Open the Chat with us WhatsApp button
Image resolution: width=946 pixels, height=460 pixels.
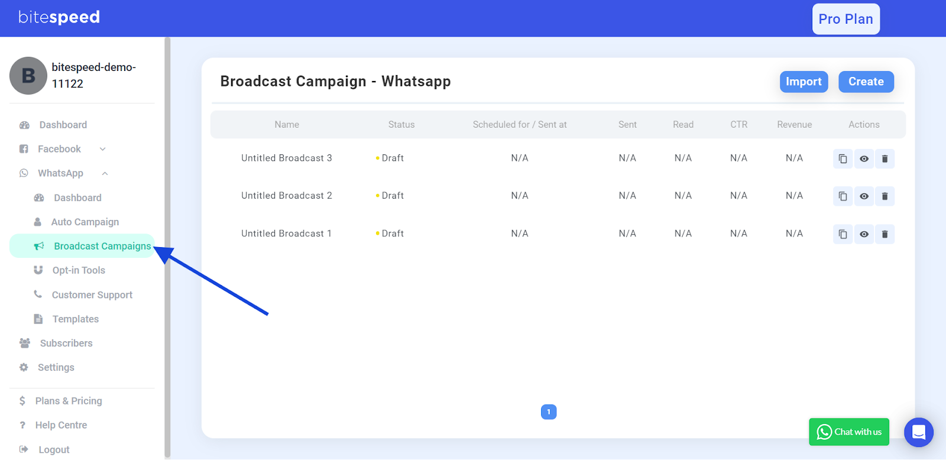click(x=849, y=432)
